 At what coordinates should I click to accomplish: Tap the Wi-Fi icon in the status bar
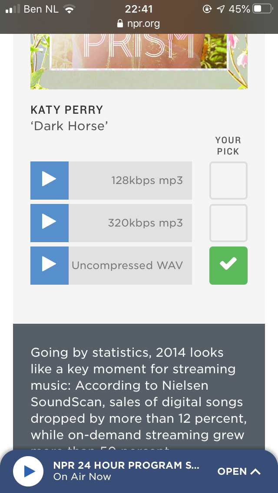click(69, 9)
